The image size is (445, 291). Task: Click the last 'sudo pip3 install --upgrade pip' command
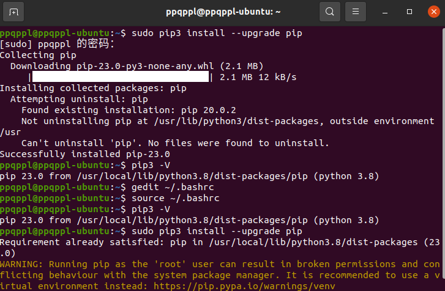(217, 231)
